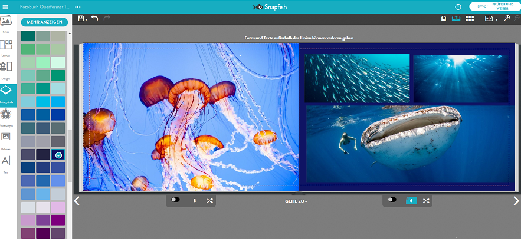
Task: Select the jellyfish photo on left page
Action: 191,117
